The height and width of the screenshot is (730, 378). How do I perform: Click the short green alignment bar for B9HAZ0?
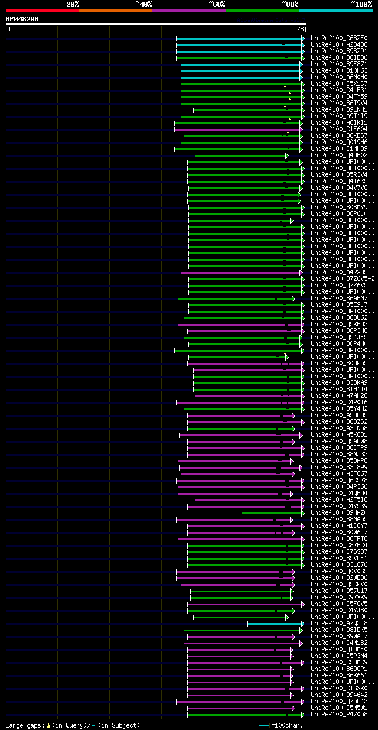[x=272, y=513]
